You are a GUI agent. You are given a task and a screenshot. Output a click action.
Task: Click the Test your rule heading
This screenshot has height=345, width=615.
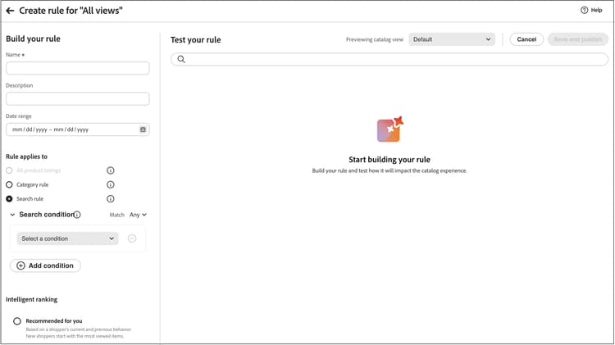point(195,39)
